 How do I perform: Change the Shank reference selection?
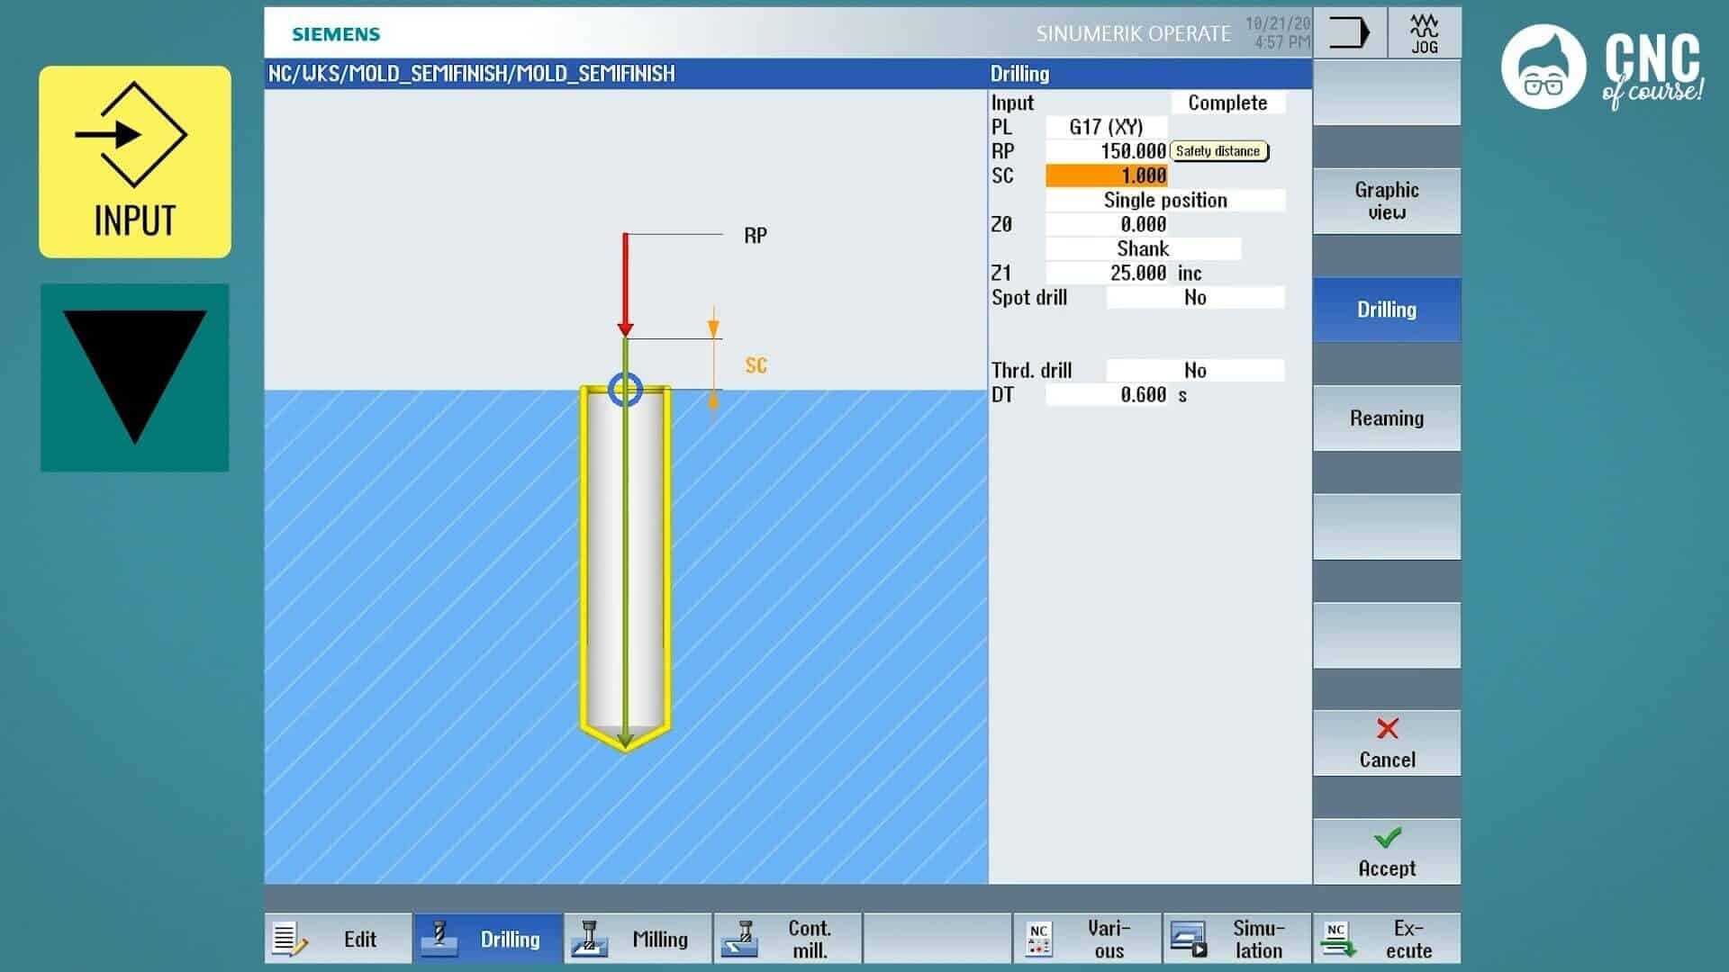(x=1142, y=249)
